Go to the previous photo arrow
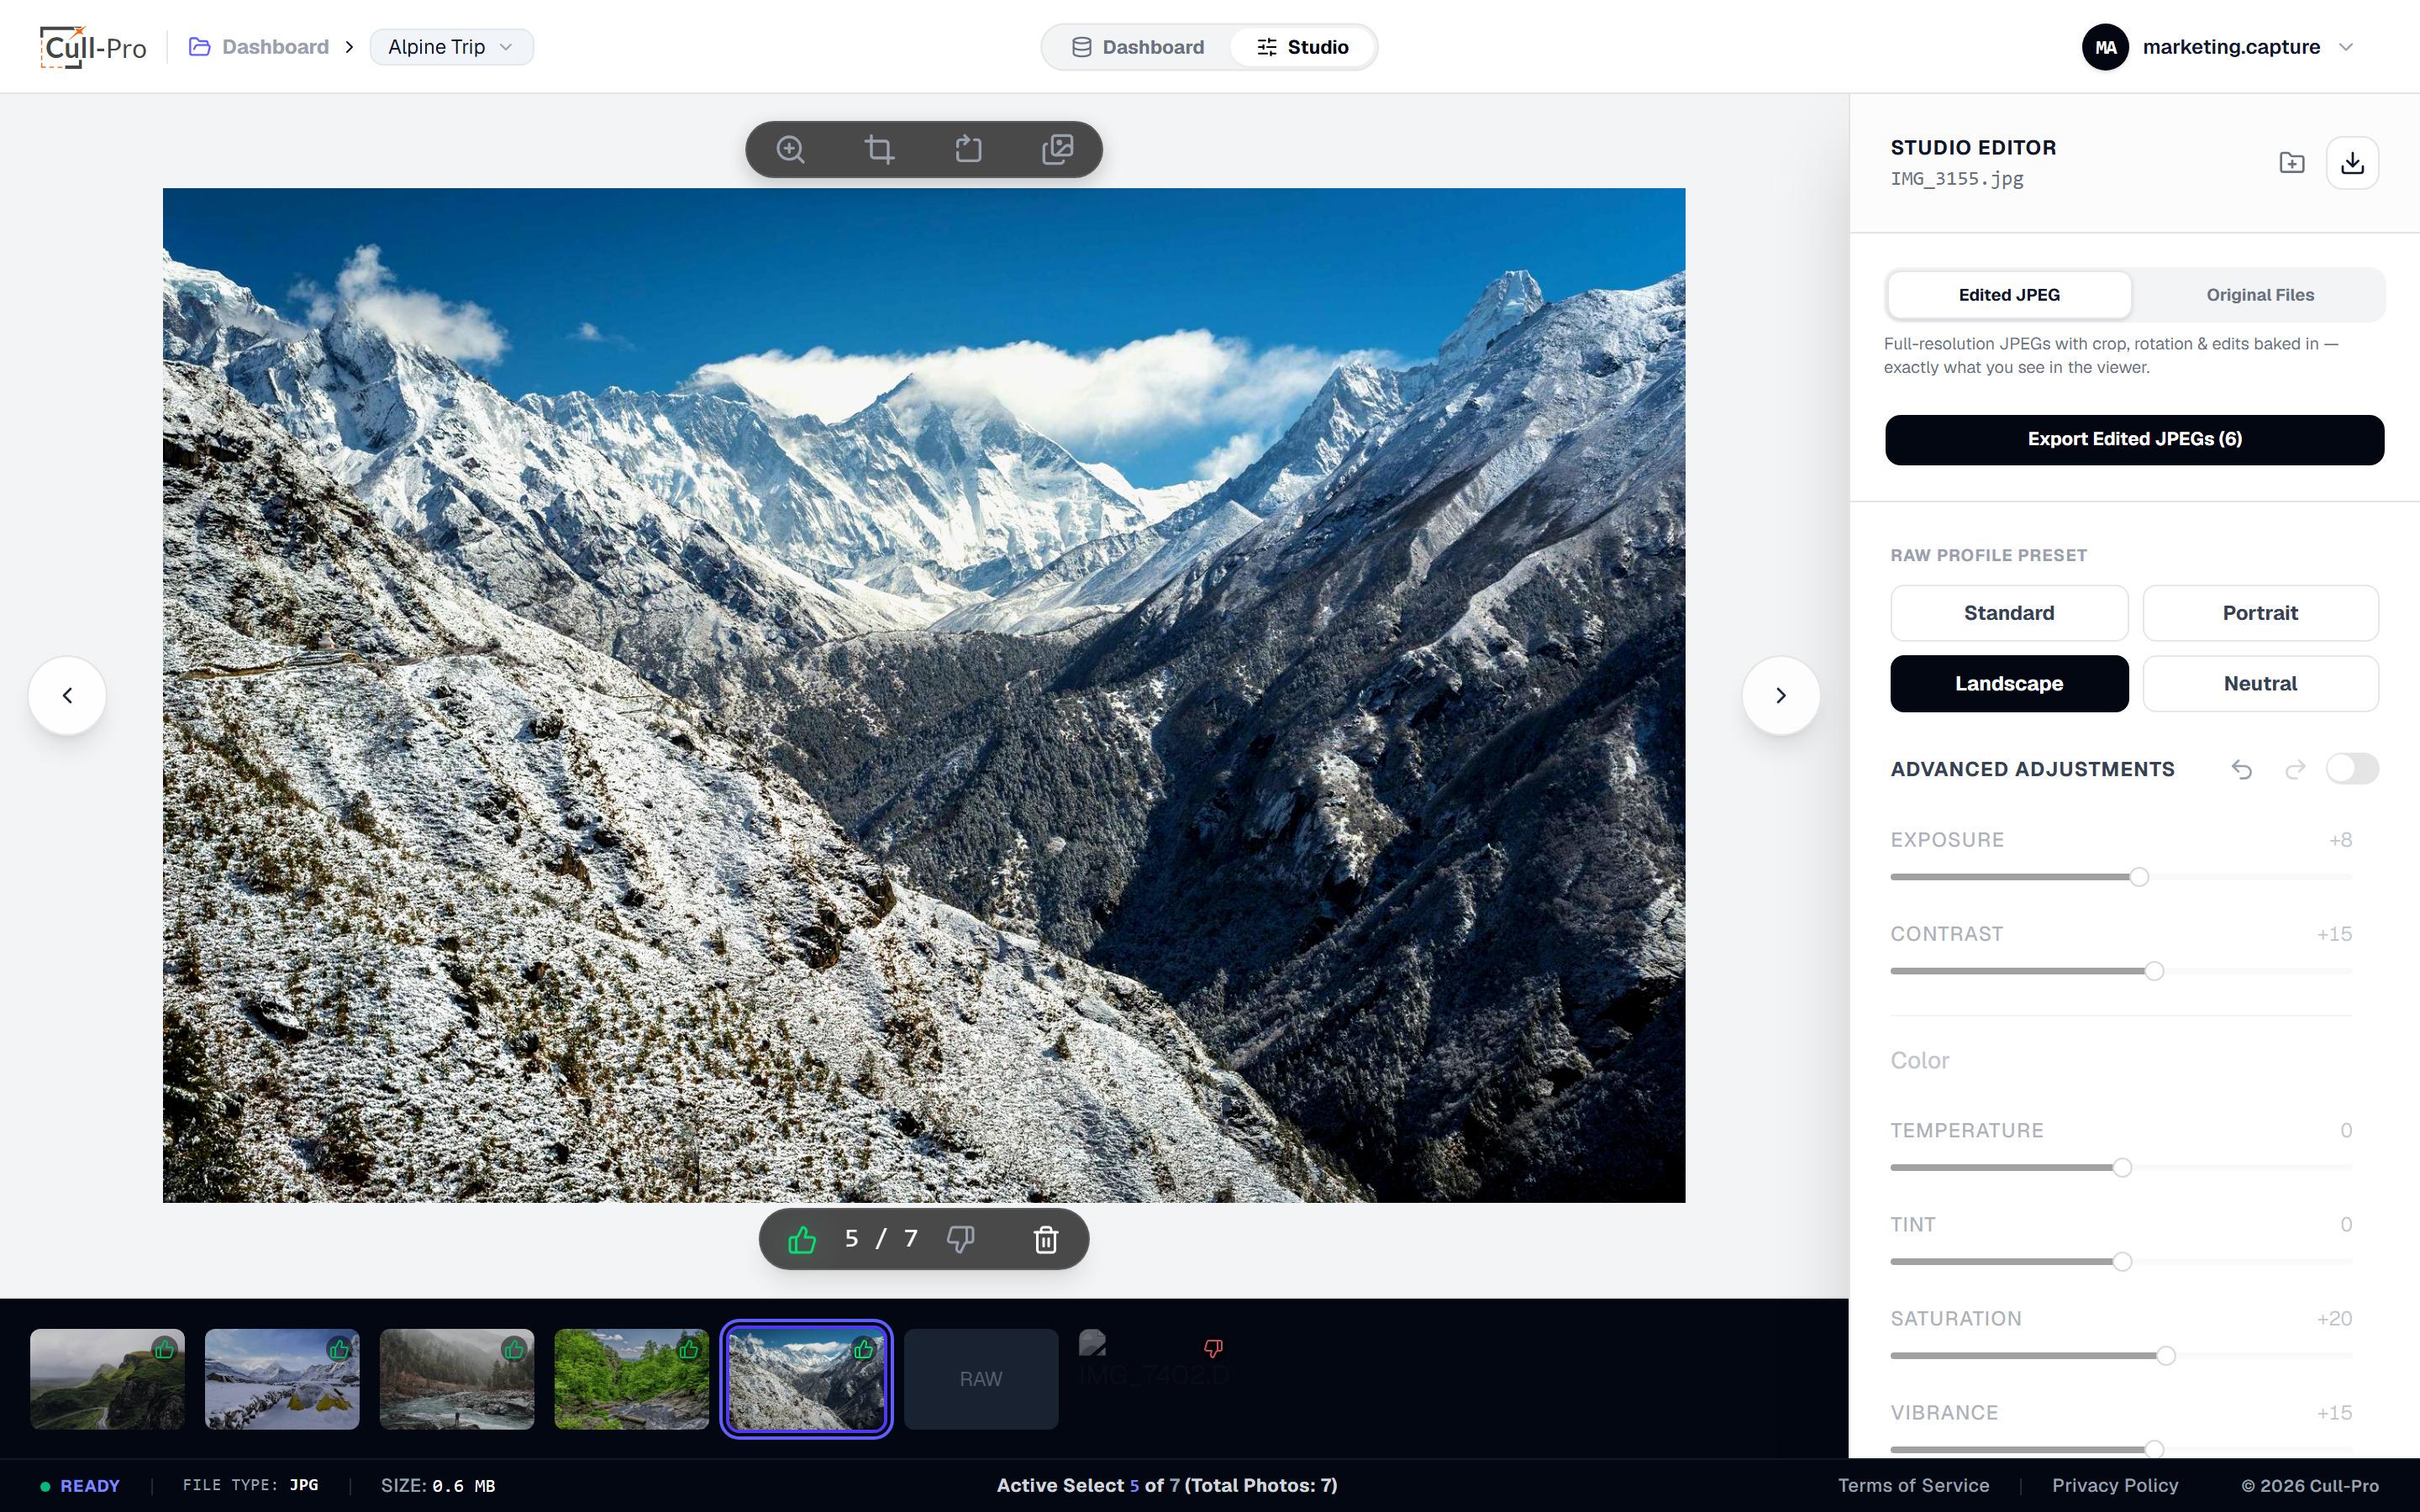 [x=67, y=696]
